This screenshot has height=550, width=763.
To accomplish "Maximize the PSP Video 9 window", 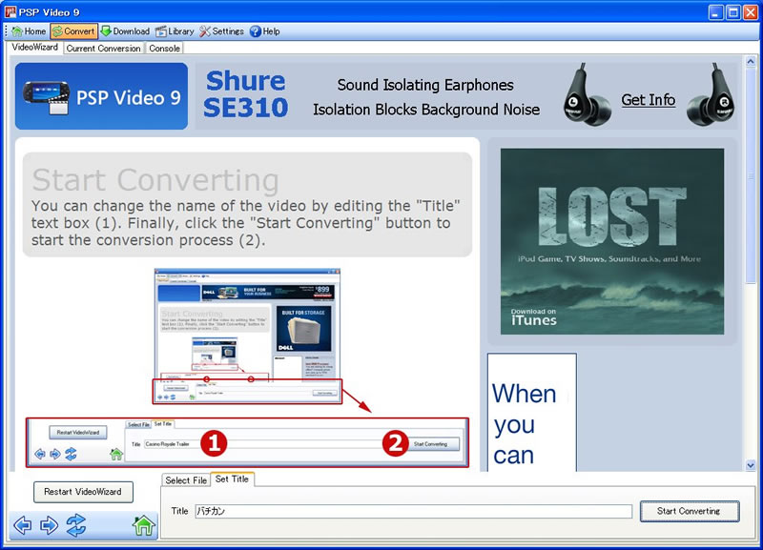I will tap(732, 12).
